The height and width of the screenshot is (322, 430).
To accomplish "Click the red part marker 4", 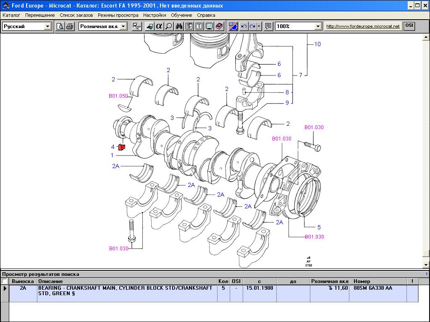I will point(122,147).
